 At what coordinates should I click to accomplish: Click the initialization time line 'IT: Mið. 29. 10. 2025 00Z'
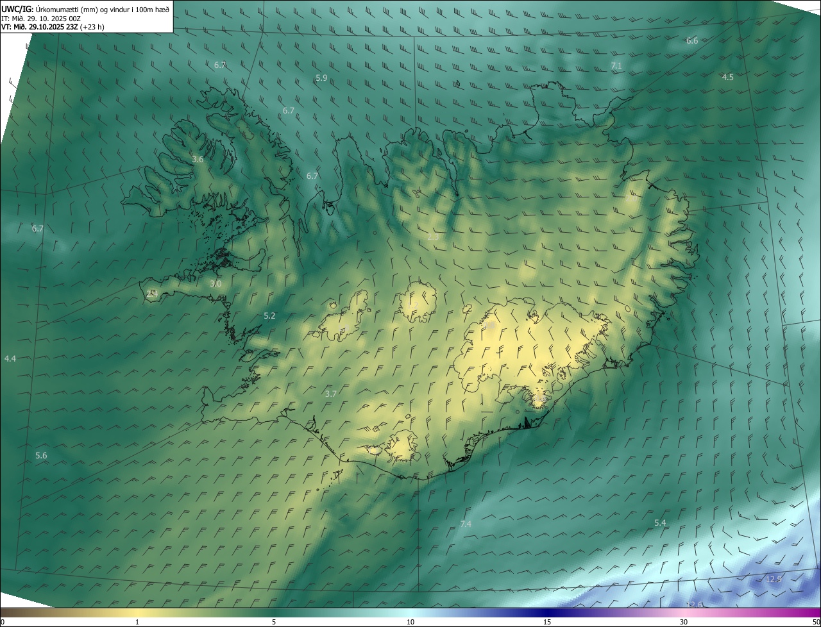point(40,18)
